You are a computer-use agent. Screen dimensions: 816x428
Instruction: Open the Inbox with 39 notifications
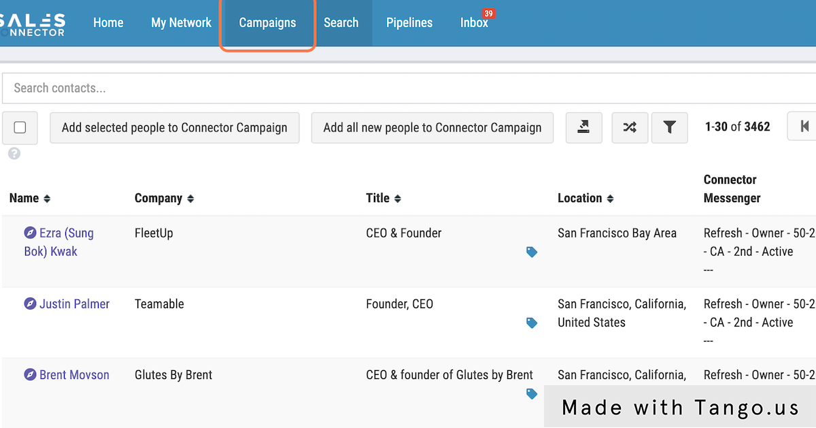(x=475, y=23)
